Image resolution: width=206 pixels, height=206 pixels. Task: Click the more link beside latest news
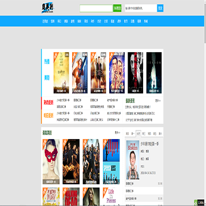click(x=158, y=101)
